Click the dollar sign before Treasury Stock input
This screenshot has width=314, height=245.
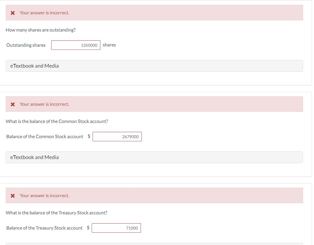[x=88, y=228]
